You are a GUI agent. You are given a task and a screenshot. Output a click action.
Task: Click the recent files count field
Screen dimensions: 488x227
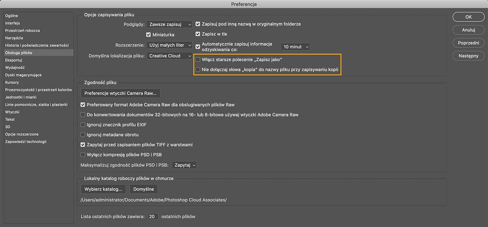tap(152, 217)
